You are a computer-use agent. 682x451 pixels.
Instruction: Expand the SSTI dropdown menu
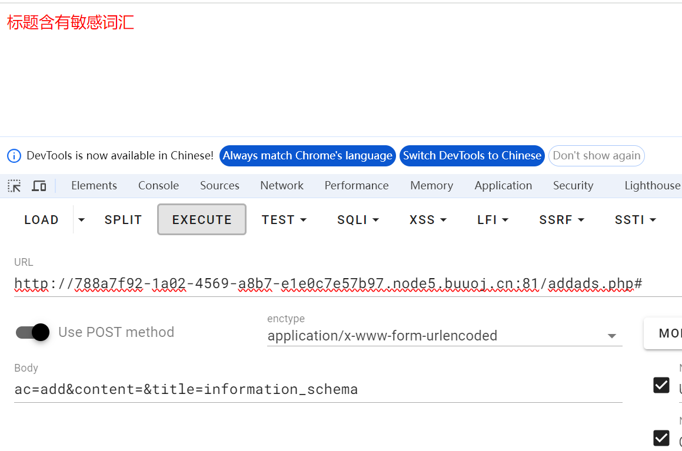[x=635, y=220]
